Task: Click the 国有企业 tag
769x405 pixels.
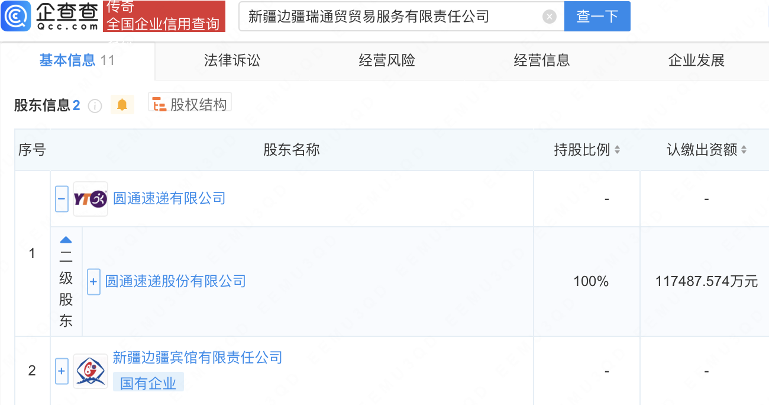Action: tap(148, 382)
